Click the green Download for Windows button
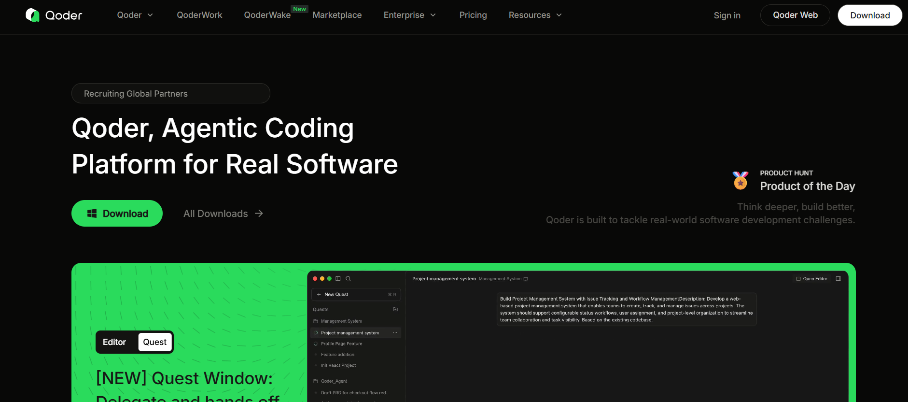 pyautogui.click(x=117, y=213)
